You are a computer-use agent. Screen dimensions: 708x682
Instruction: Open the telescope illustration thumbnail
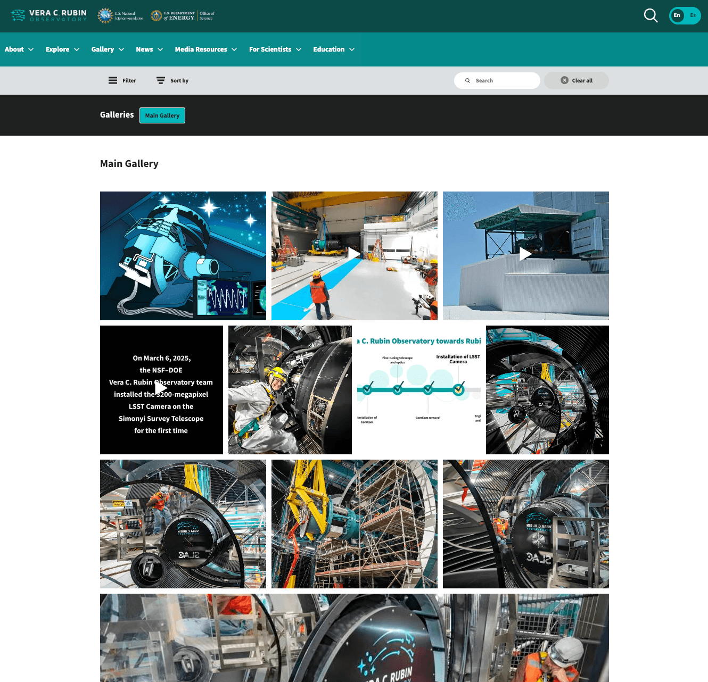click(x=183, y=255)
